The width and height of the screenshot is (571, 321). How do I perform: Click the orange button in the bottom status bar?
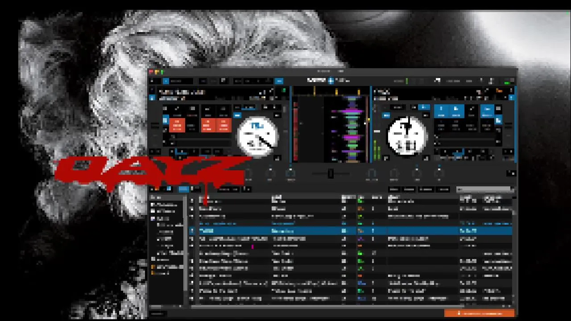click(480, 313)
